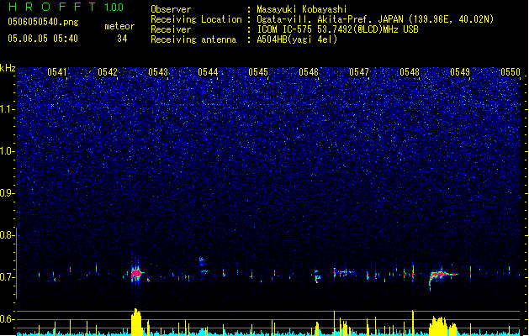Click the 0544 time marker
This screenshot has height=336, width=529.
(x=208, y=72)
